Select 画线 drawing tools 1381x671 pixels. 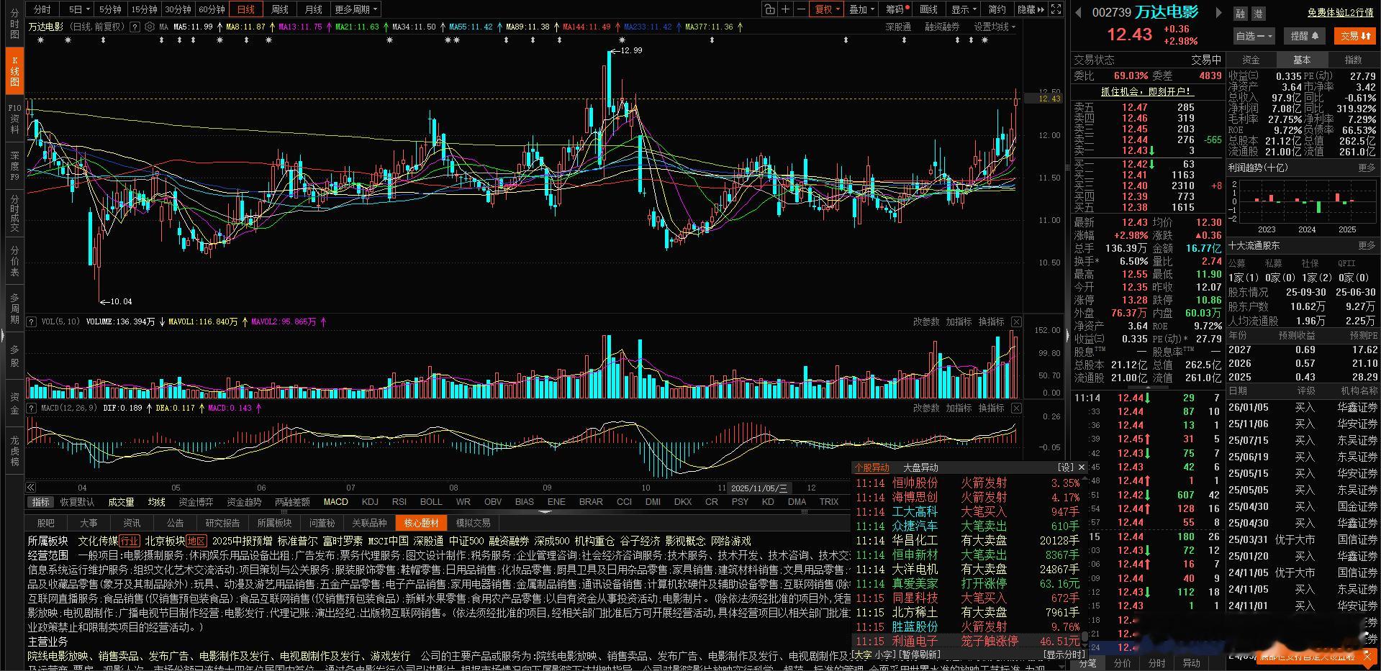point(929,9)
